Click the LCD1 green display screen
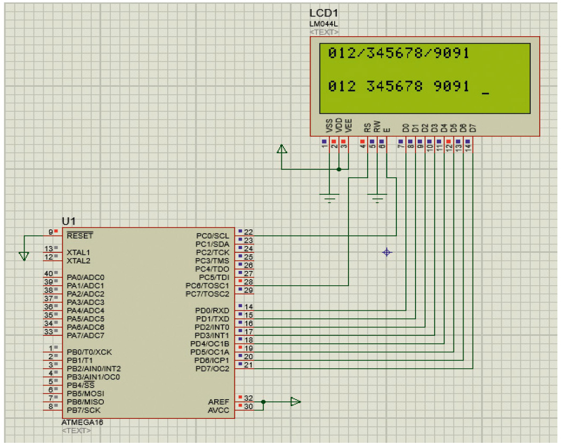561x446 pixels. click(x=425, y=78)
